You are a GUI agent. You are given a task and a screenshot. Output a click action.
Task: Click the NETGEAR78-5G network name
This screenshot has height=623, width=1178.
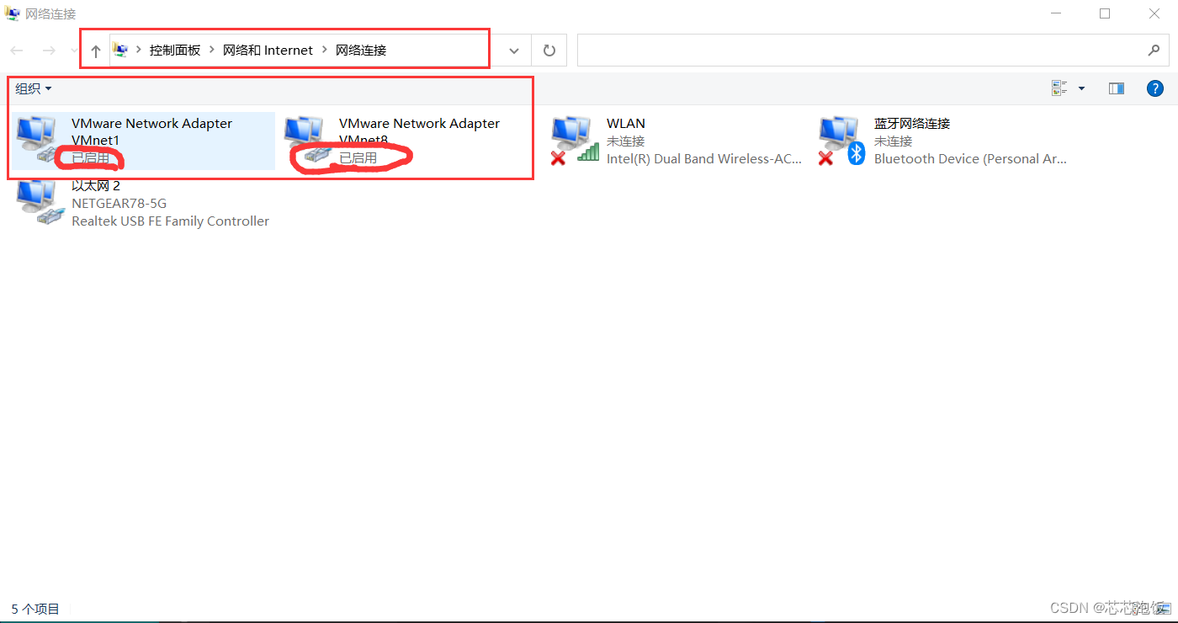119,204
